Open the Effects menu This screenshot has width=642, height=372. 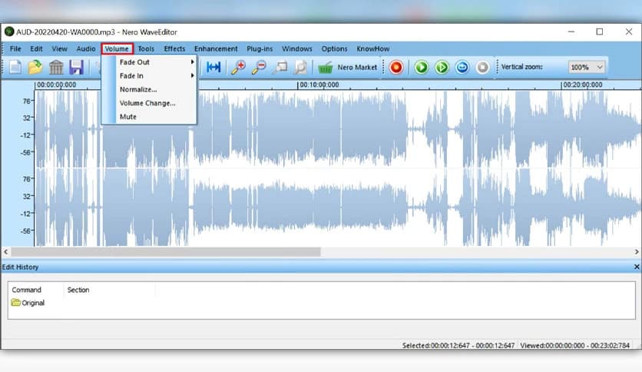(x=174, y=48)
